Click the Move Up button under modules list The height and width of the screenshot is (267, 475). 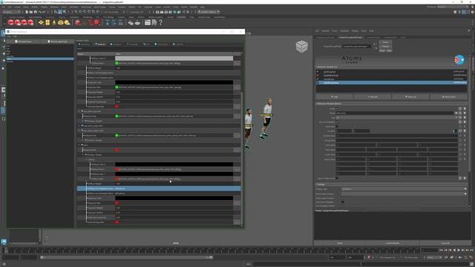(x=410, y=97)
